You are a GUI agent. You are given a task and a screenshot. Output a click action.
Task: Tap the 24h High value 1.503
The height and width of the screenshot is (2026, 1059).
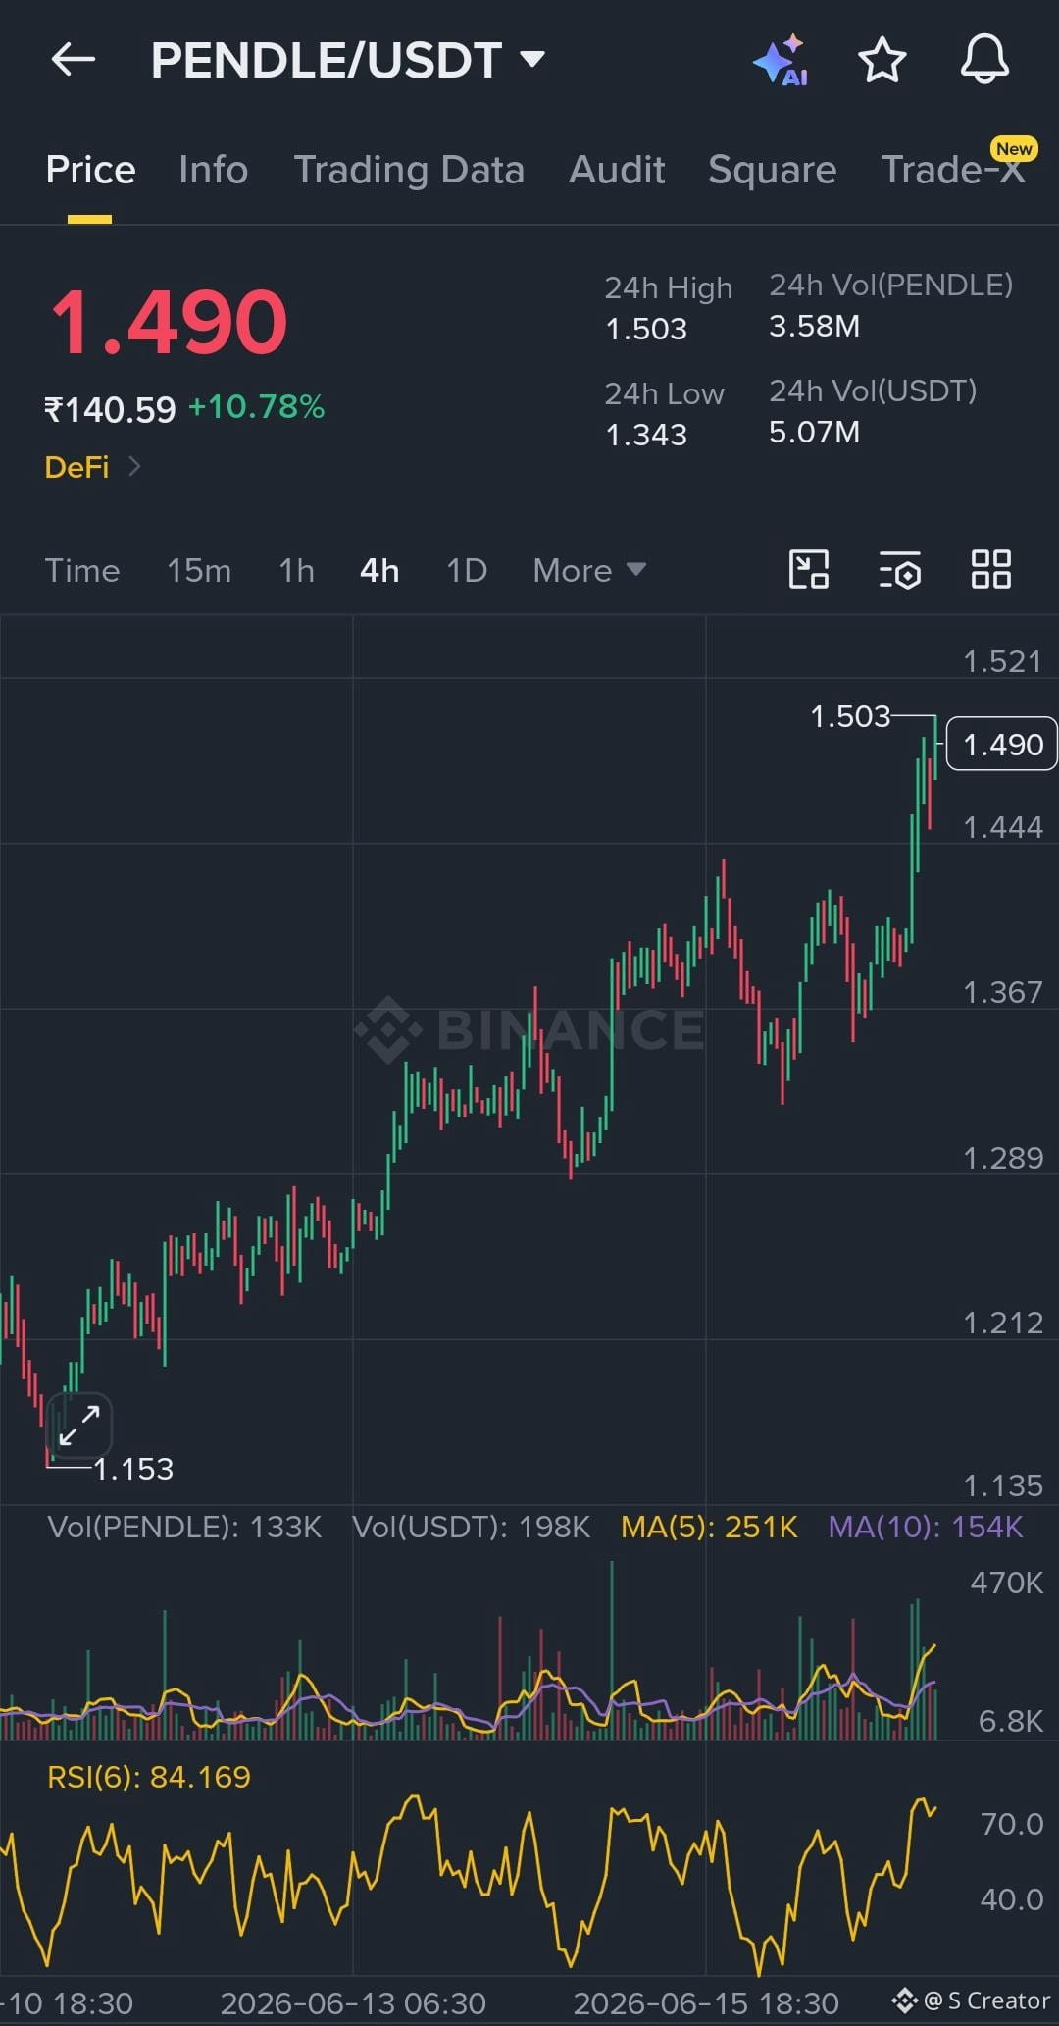[646, 329]
